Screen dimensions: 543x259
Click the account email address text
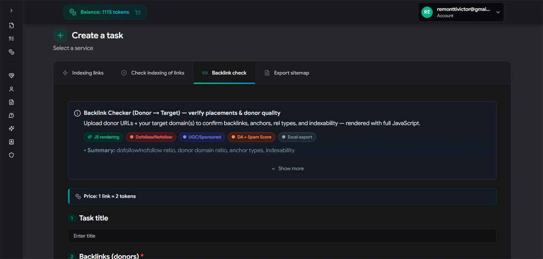(464, 9)
